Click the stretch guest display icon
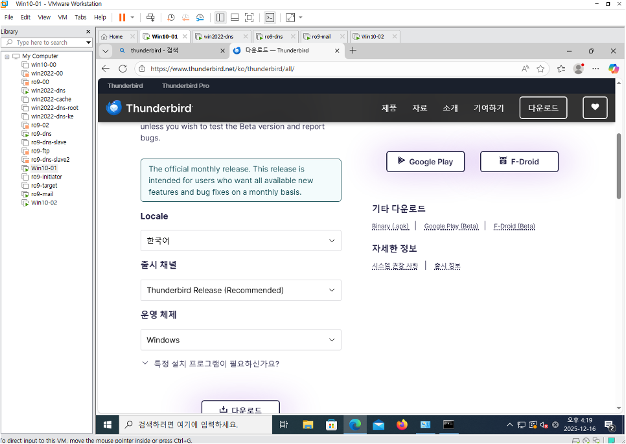This screenshot has height=444, width=626. coord(290,17)
